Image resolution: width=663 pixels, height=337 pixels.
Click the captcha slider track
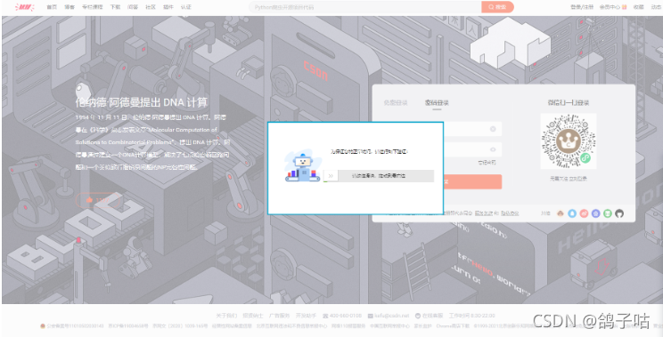379,176
